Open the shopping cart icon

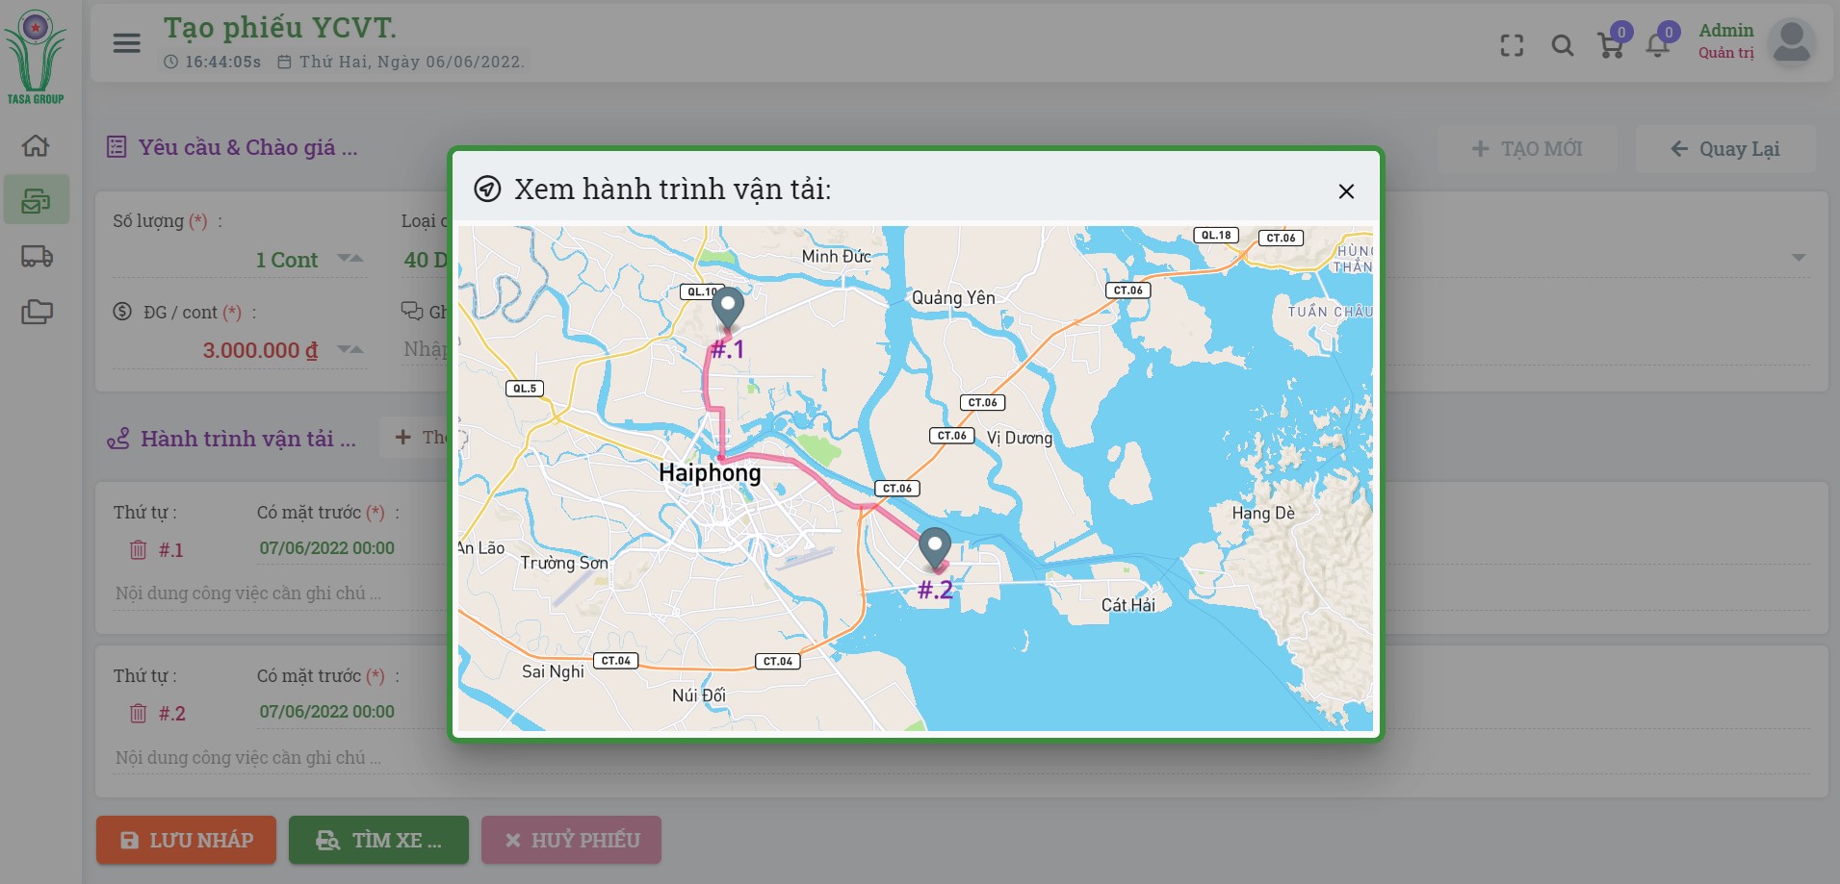pos(1610,45)
